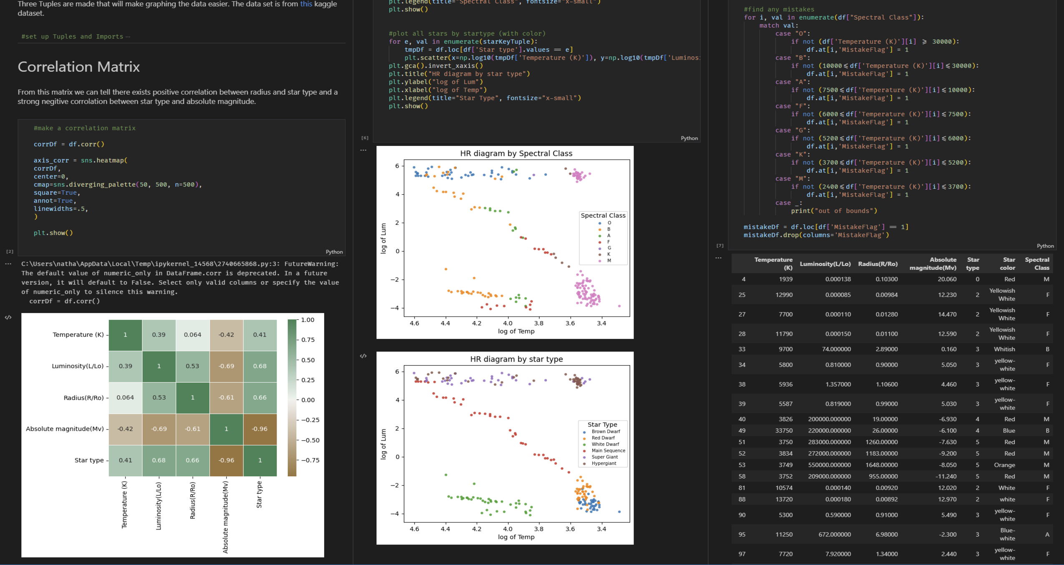
Task: Click the 0.53 cell in Radius row
Action: [159, 397]
